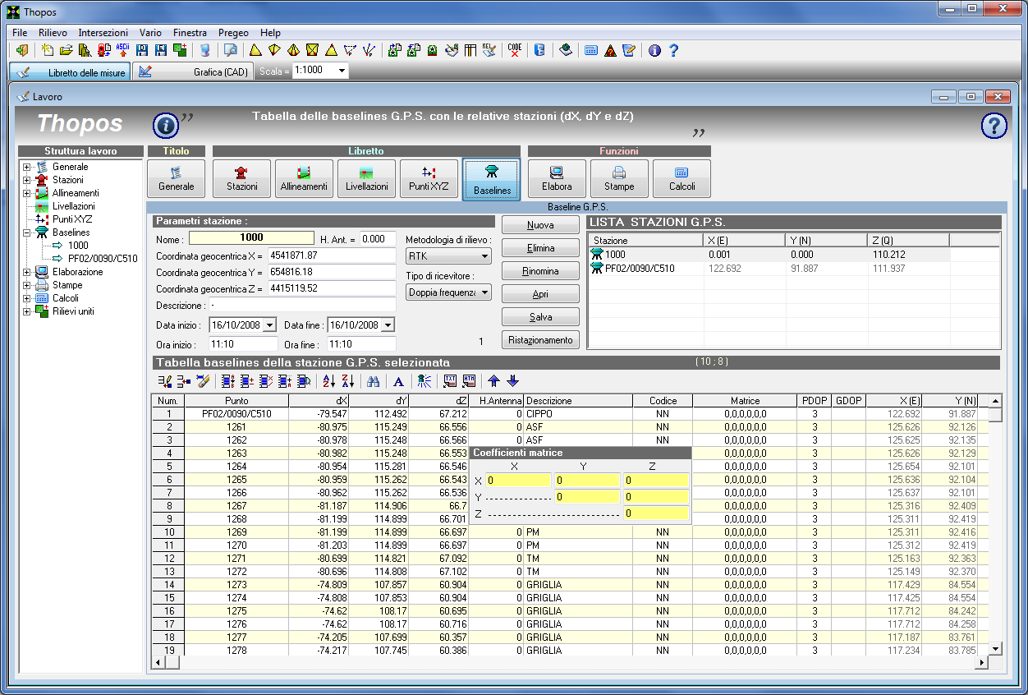Move row up with blue arrow
Image resolution: width=1028 pixels, height=695 pixels.
pyautogui.click(x=493, y=381)
